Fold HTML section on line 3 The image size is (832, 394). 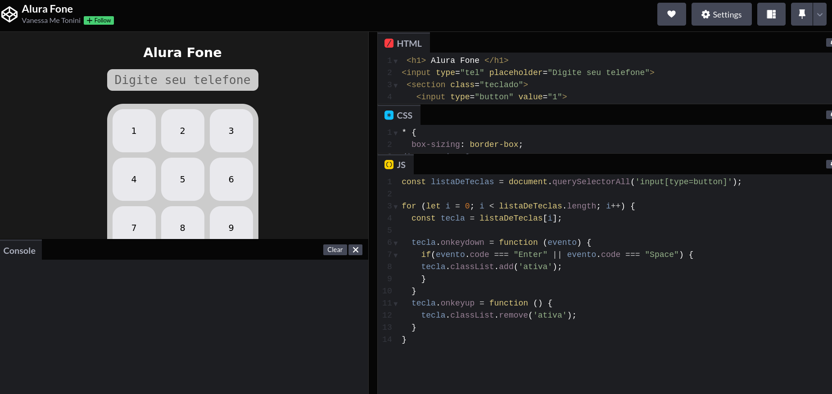click(396, 85)
